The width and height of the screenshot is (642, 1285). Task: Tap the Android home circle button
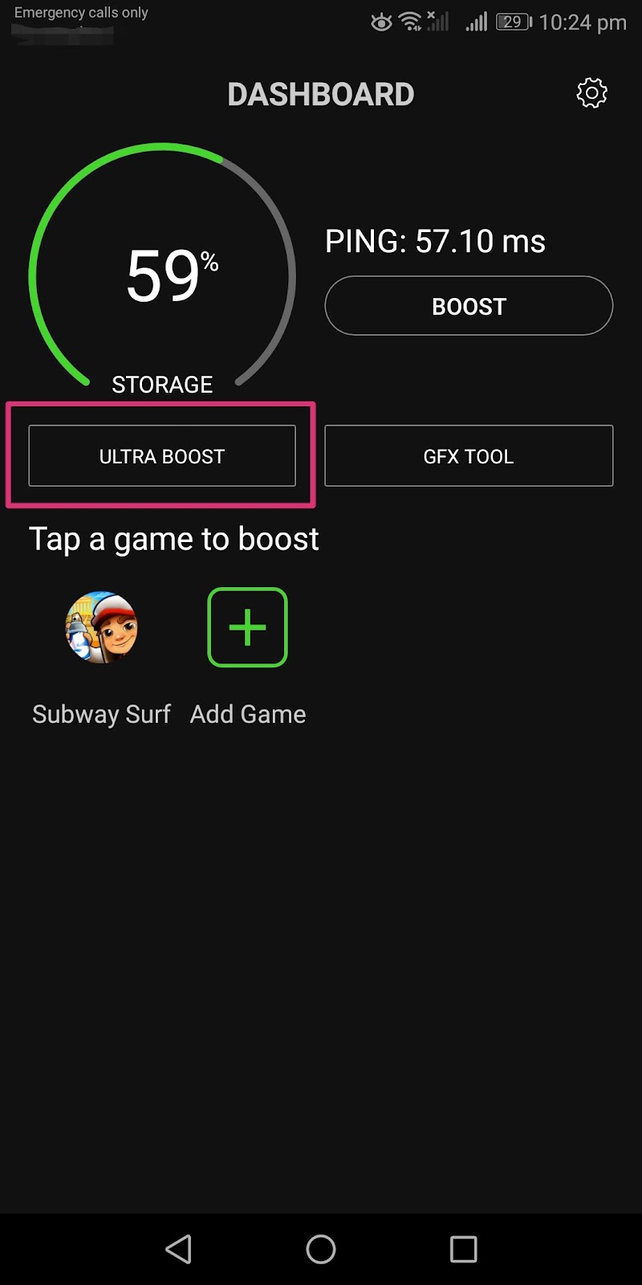tap(321, 1249)
